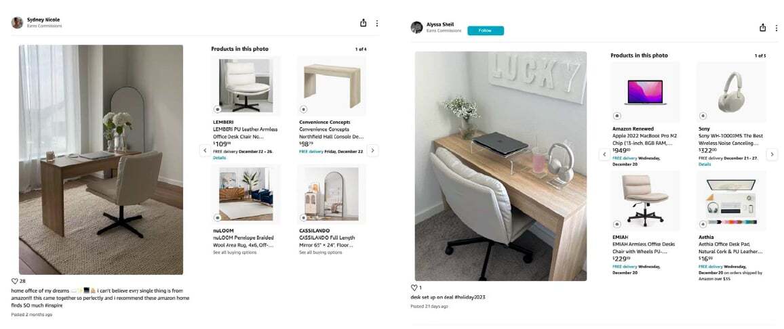Open nuLOOM rug buying options
The height and width of the screenshot is (329, 784).
235,253
